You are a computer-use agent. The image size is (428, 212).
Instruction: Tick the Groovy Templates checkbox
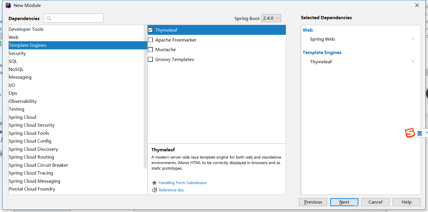point(150,59)
